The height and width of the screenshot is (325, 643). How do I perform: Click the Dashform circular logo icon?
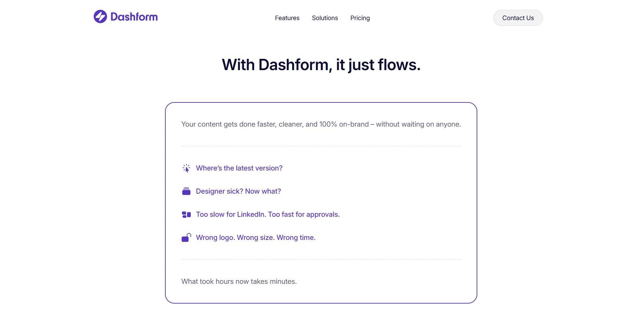point(100,17)
